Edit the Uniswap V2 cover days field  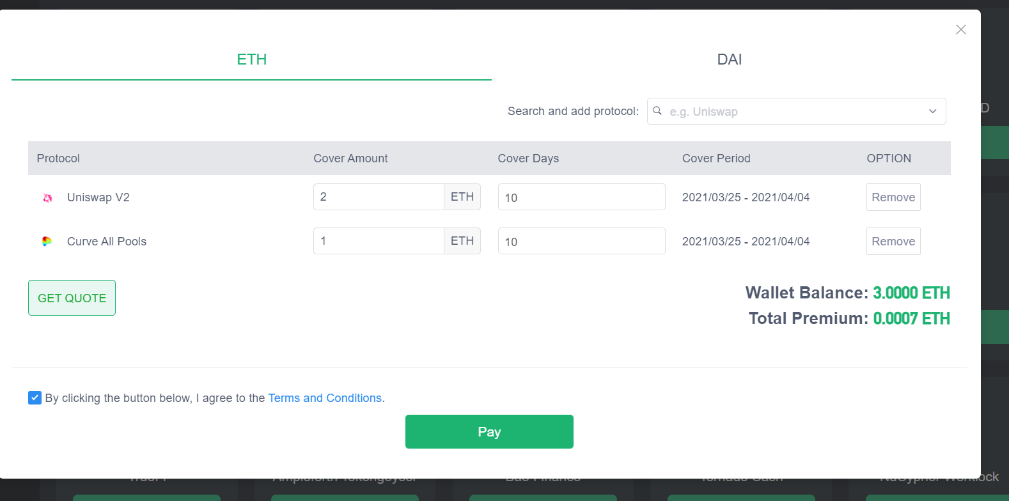click(581, 197)
